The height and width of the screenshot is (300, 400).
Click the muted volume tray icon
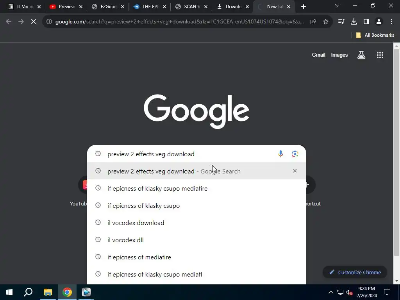[350, 292]
